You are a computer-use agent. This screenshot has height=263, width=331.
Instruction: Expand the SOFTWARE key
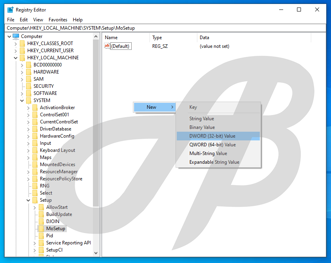click(x=22, y=93)
